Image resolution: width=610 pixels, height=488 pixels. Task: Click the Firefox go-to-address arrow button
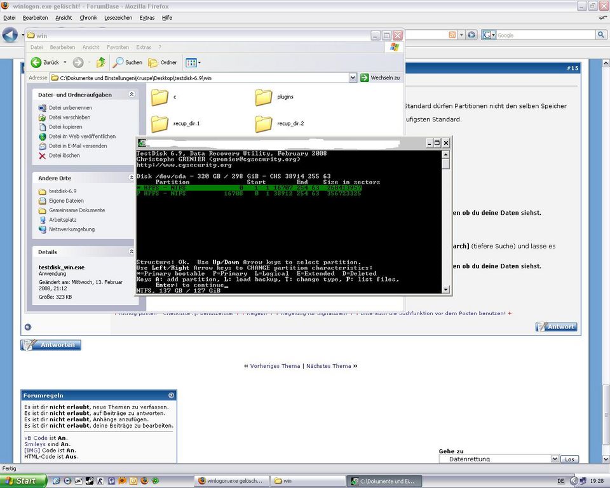pos(471,35)
